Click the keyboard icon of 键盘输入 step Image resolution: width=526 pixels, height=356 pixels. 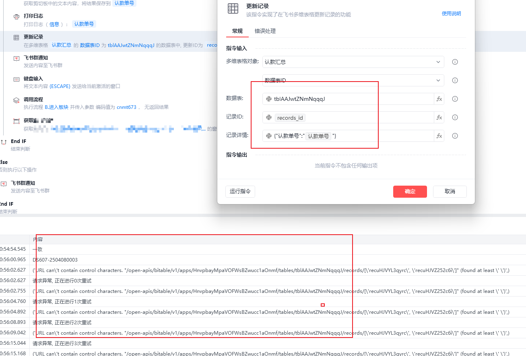[17, 79]
